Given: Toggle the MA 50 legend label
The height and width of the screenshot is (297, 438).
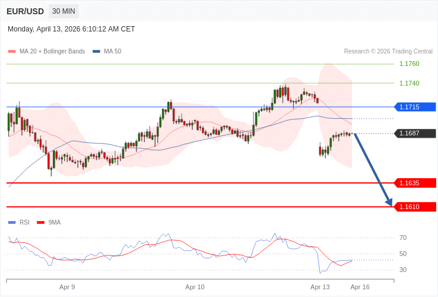Looking at the screenshot, I should coord(112,52).
